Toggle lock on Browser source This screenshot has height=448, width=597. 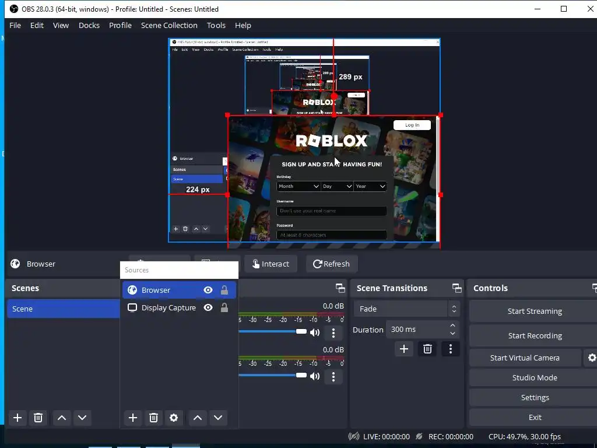click(x=224, y=290)
